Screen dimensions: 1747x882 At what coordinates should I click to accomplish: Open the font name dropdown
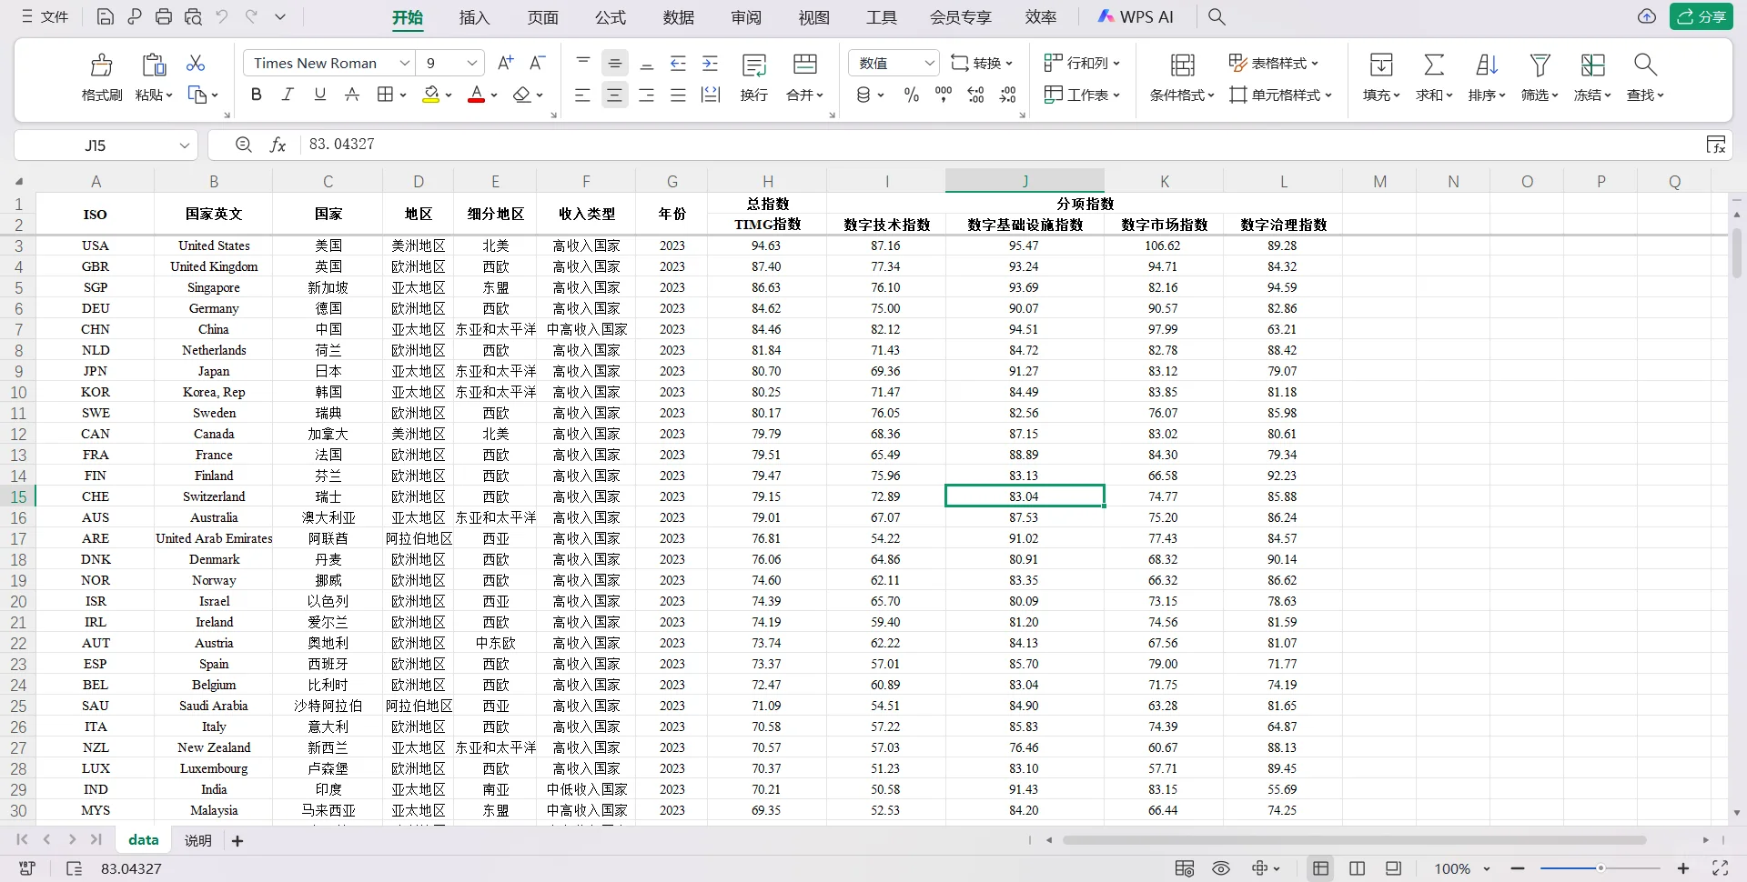(405, 63)
